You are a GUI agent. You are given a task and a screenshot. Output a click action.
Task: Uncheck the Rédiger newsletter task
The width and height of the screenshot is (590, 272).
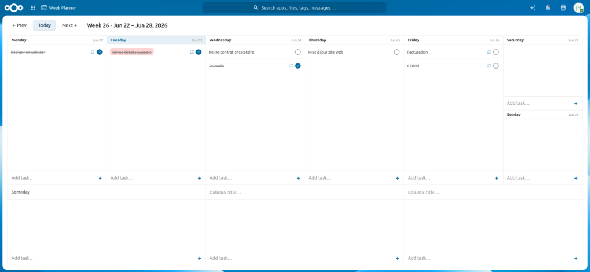tap(99, 52)
